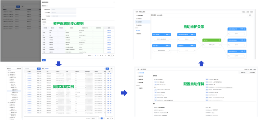
Task: Select page 3 in the rule dialog pagination
Action: point(100,56)
